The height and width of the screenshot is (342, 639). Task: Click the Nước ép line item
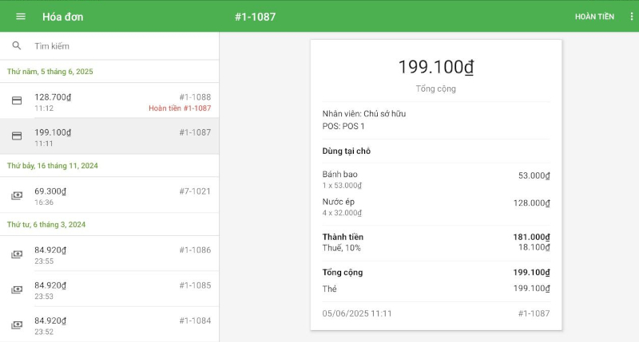point(435,207)
